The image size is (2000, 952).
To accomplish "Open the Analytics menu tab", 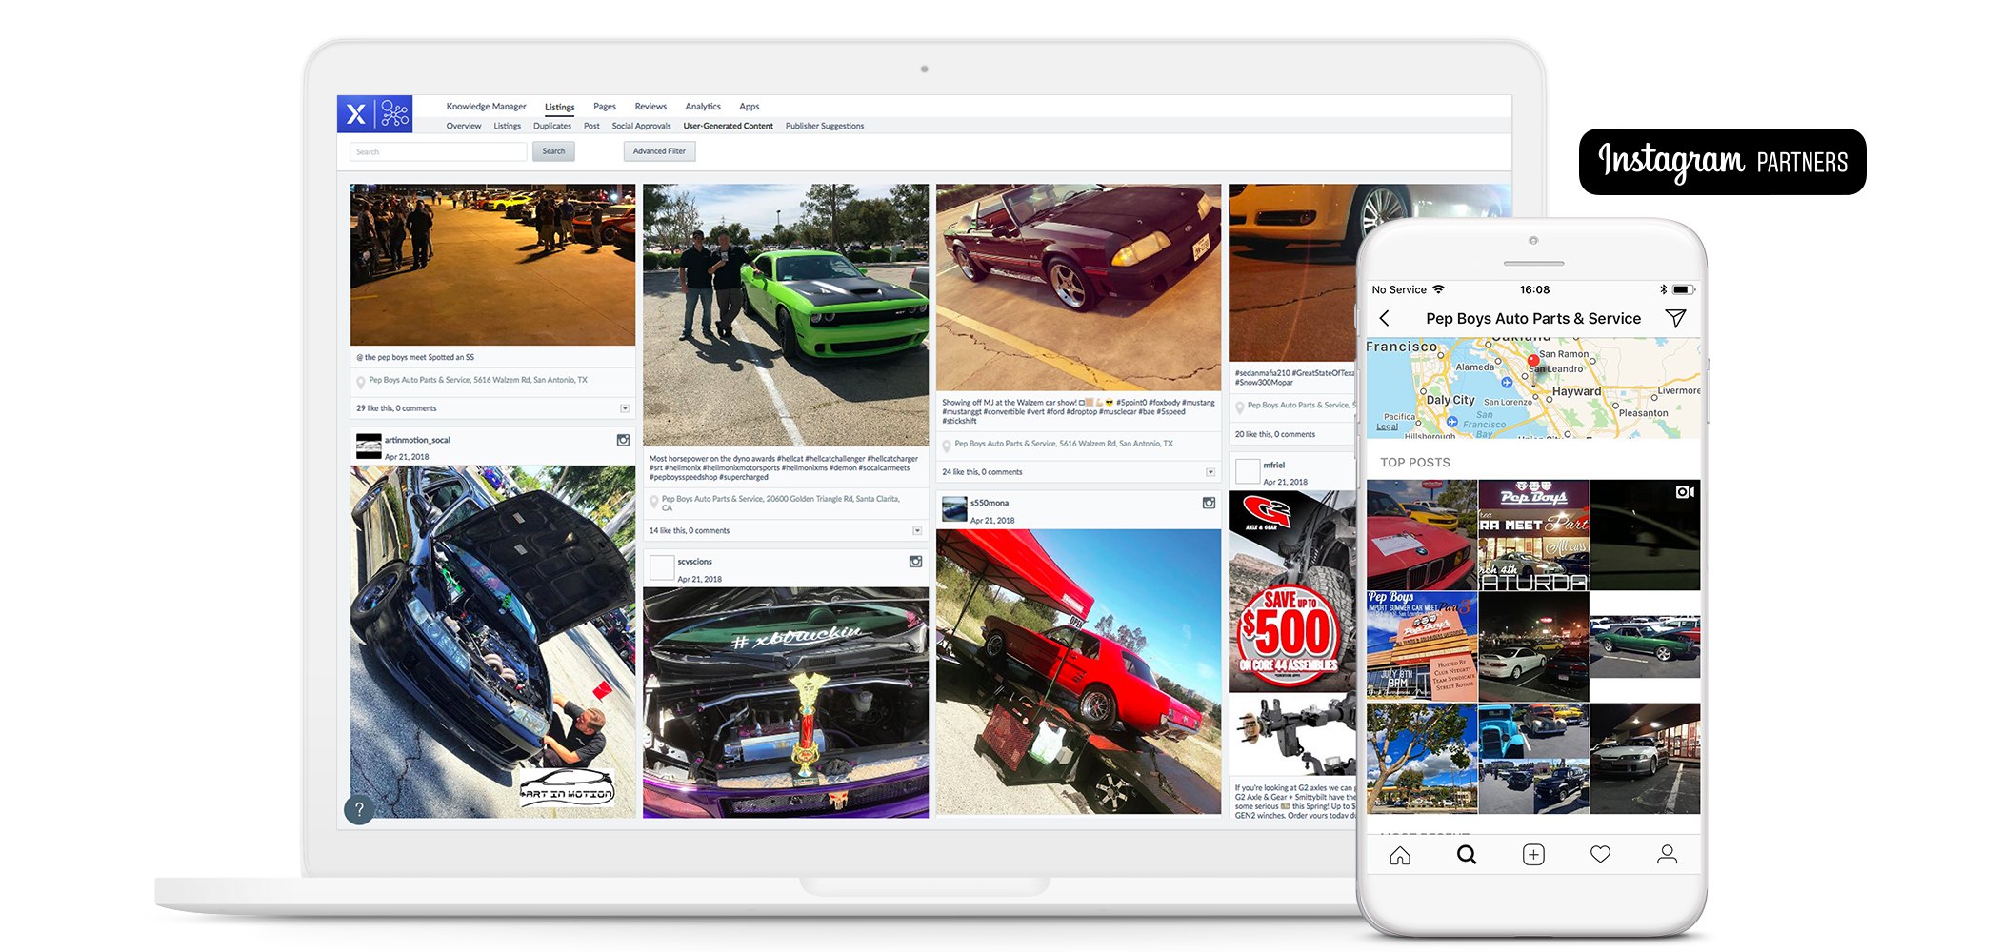I will pos(703,107).
